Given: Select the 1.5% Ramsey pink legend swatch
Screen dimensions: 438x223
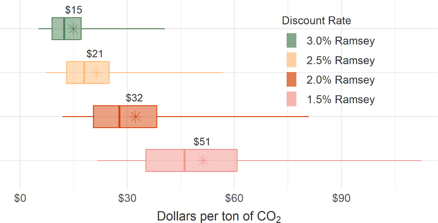Looking at the screenshot, I should pyautogui.click(x=292, y=99).
